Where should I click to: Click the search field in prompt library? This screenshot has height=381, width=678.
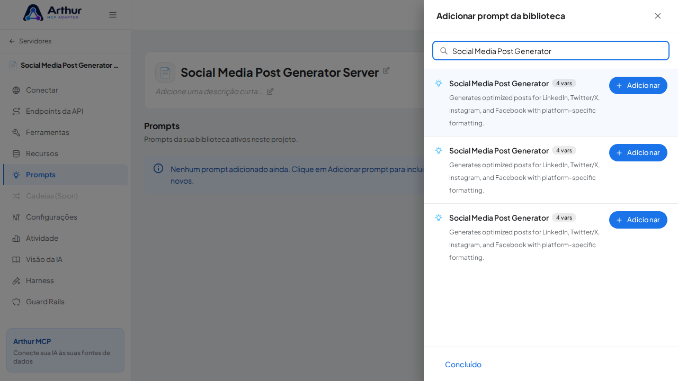tap(551, 51)
